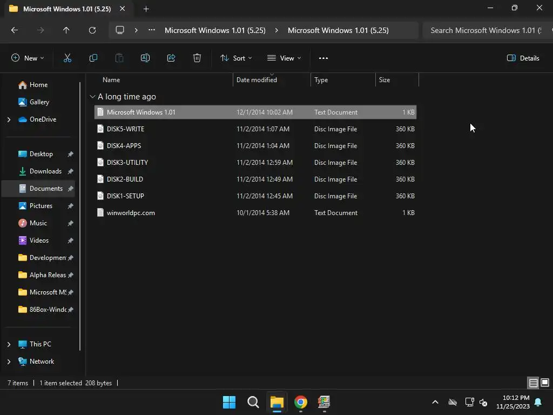The height and width of the screenshot is (415, 553).
Task: Switch to details list view icon
Action: pyautogui.click(x=533, y=383)
